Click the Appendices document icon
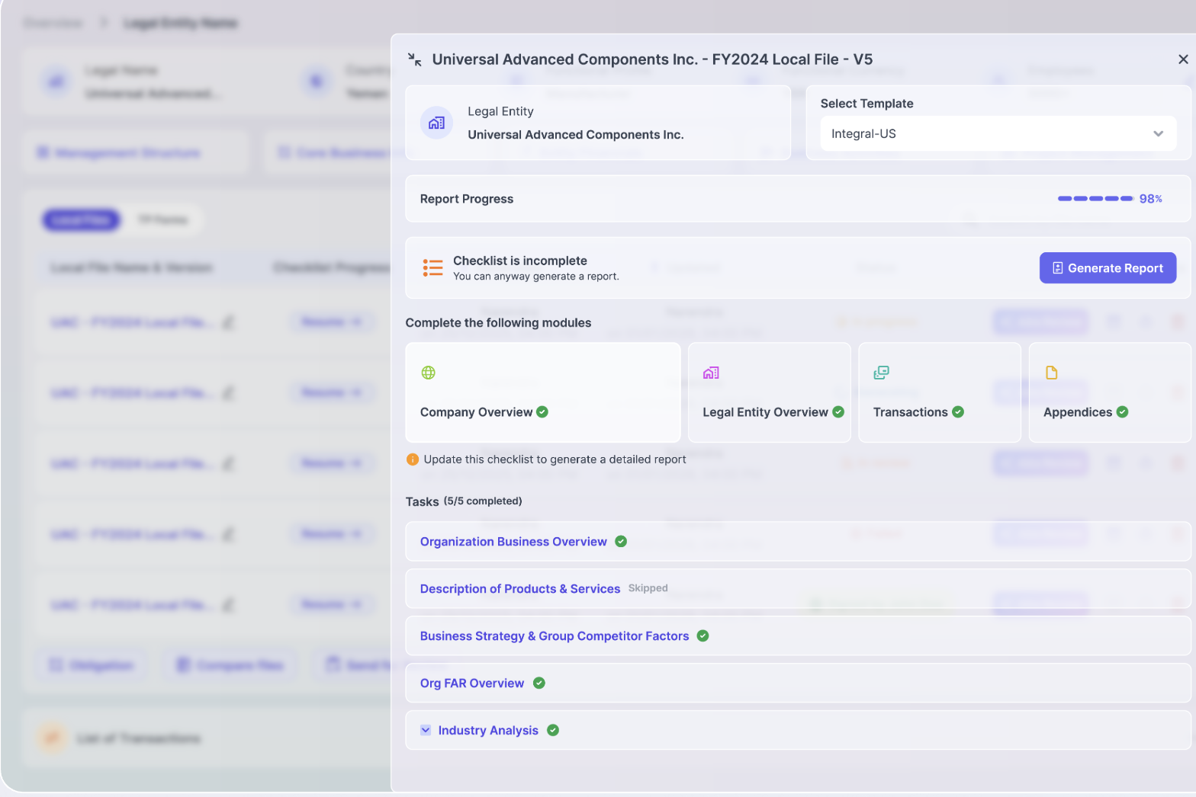 (x=1052, y=373)
